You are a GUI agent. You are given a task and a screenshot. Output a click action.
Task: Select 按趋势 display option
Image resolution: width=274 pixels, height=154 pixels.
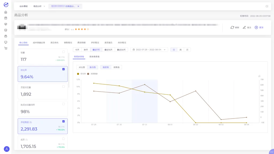click(106, 67)
